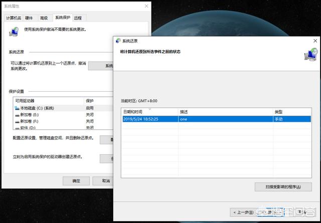This screenshot has height=223, width=321.
Task: Click the 可用驱动器 column header
Action: pyautogui.click(x=48, y=101)
